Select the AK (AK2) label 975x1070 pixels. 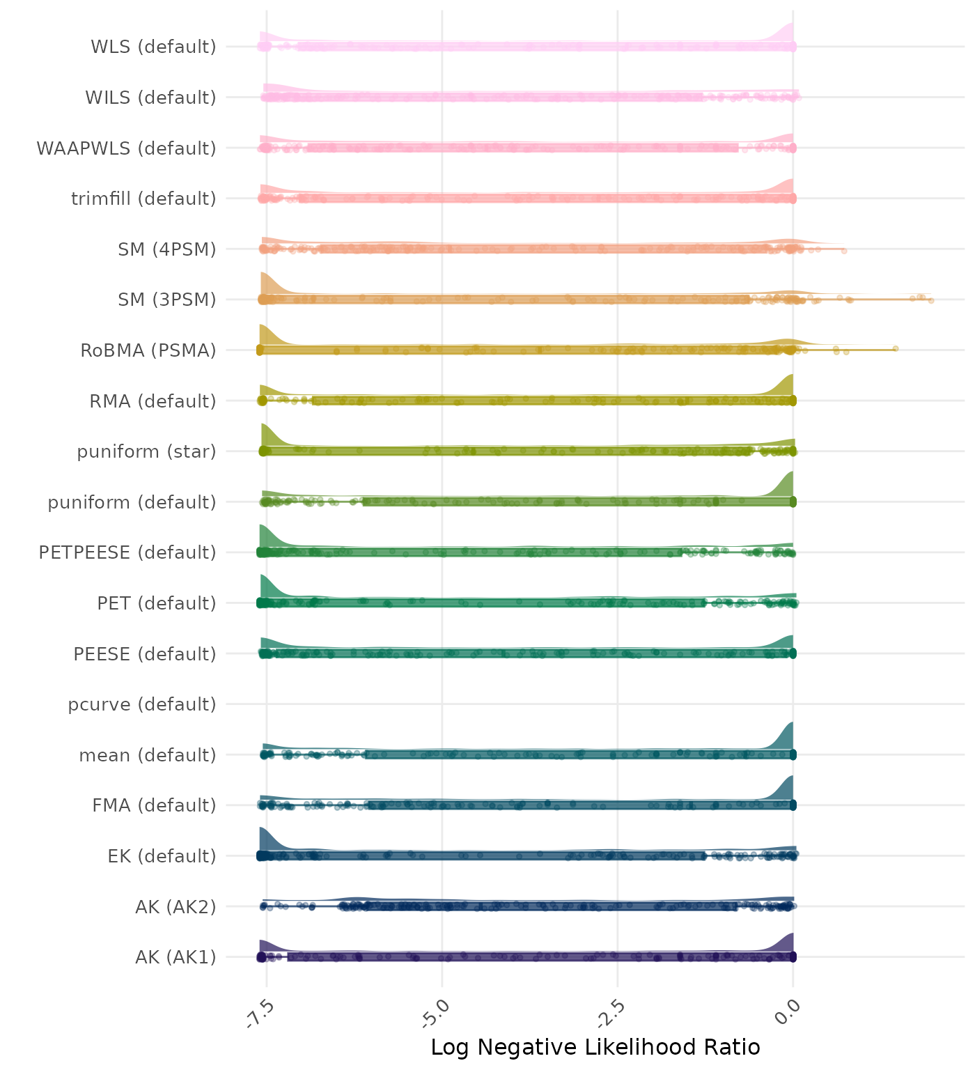pyautogui.click(x=175, y=907)
